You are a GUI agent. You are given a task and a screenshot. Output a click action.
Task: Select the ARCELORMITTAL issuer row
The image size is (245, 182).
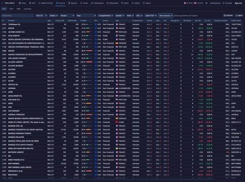122,96
